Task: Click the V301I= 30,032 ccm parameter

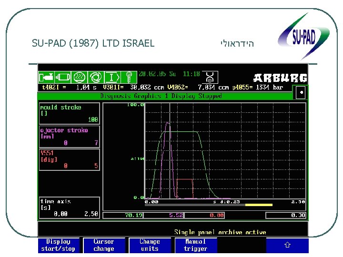Action: click(133, 88)
